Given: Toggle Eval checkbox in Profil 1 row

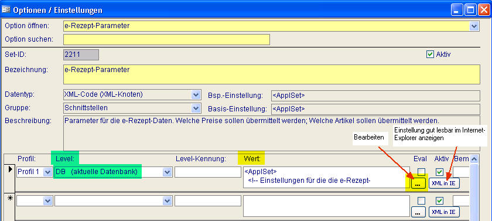Looking at the screenshot, I should tap(421, 172).
